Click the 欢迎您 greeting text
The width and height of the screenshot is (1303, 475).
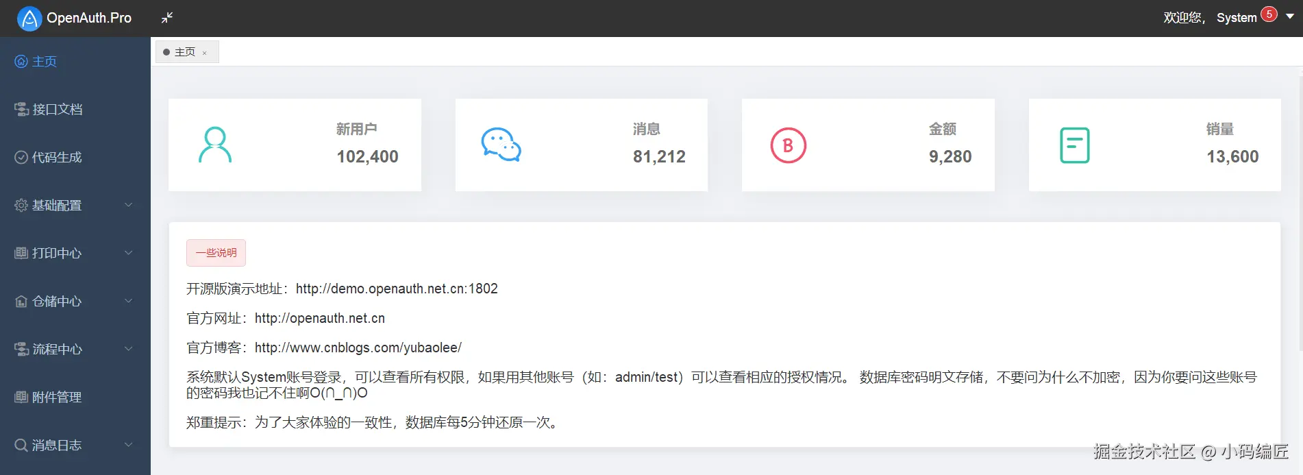click(x=1184, y=18)
